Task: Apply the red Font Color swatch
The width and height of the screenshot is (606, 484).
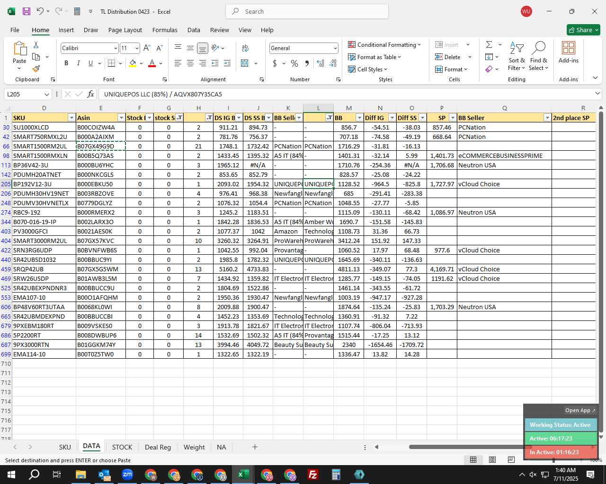Action: pyautogui.click(x=152, y=63)
